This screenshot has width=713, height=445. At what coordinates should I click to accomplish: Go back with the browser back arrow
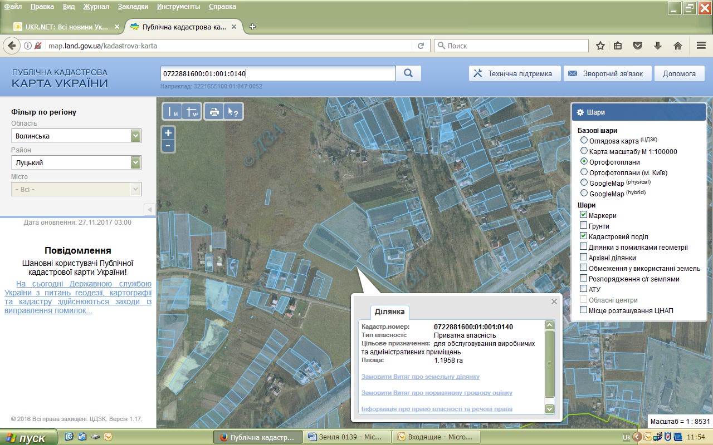point(11,46)
